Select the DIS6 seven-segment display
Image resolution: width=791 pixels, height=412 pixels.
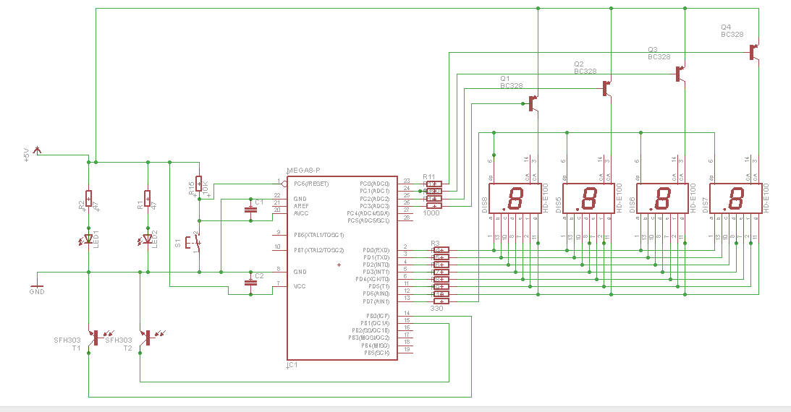(662, 199)
